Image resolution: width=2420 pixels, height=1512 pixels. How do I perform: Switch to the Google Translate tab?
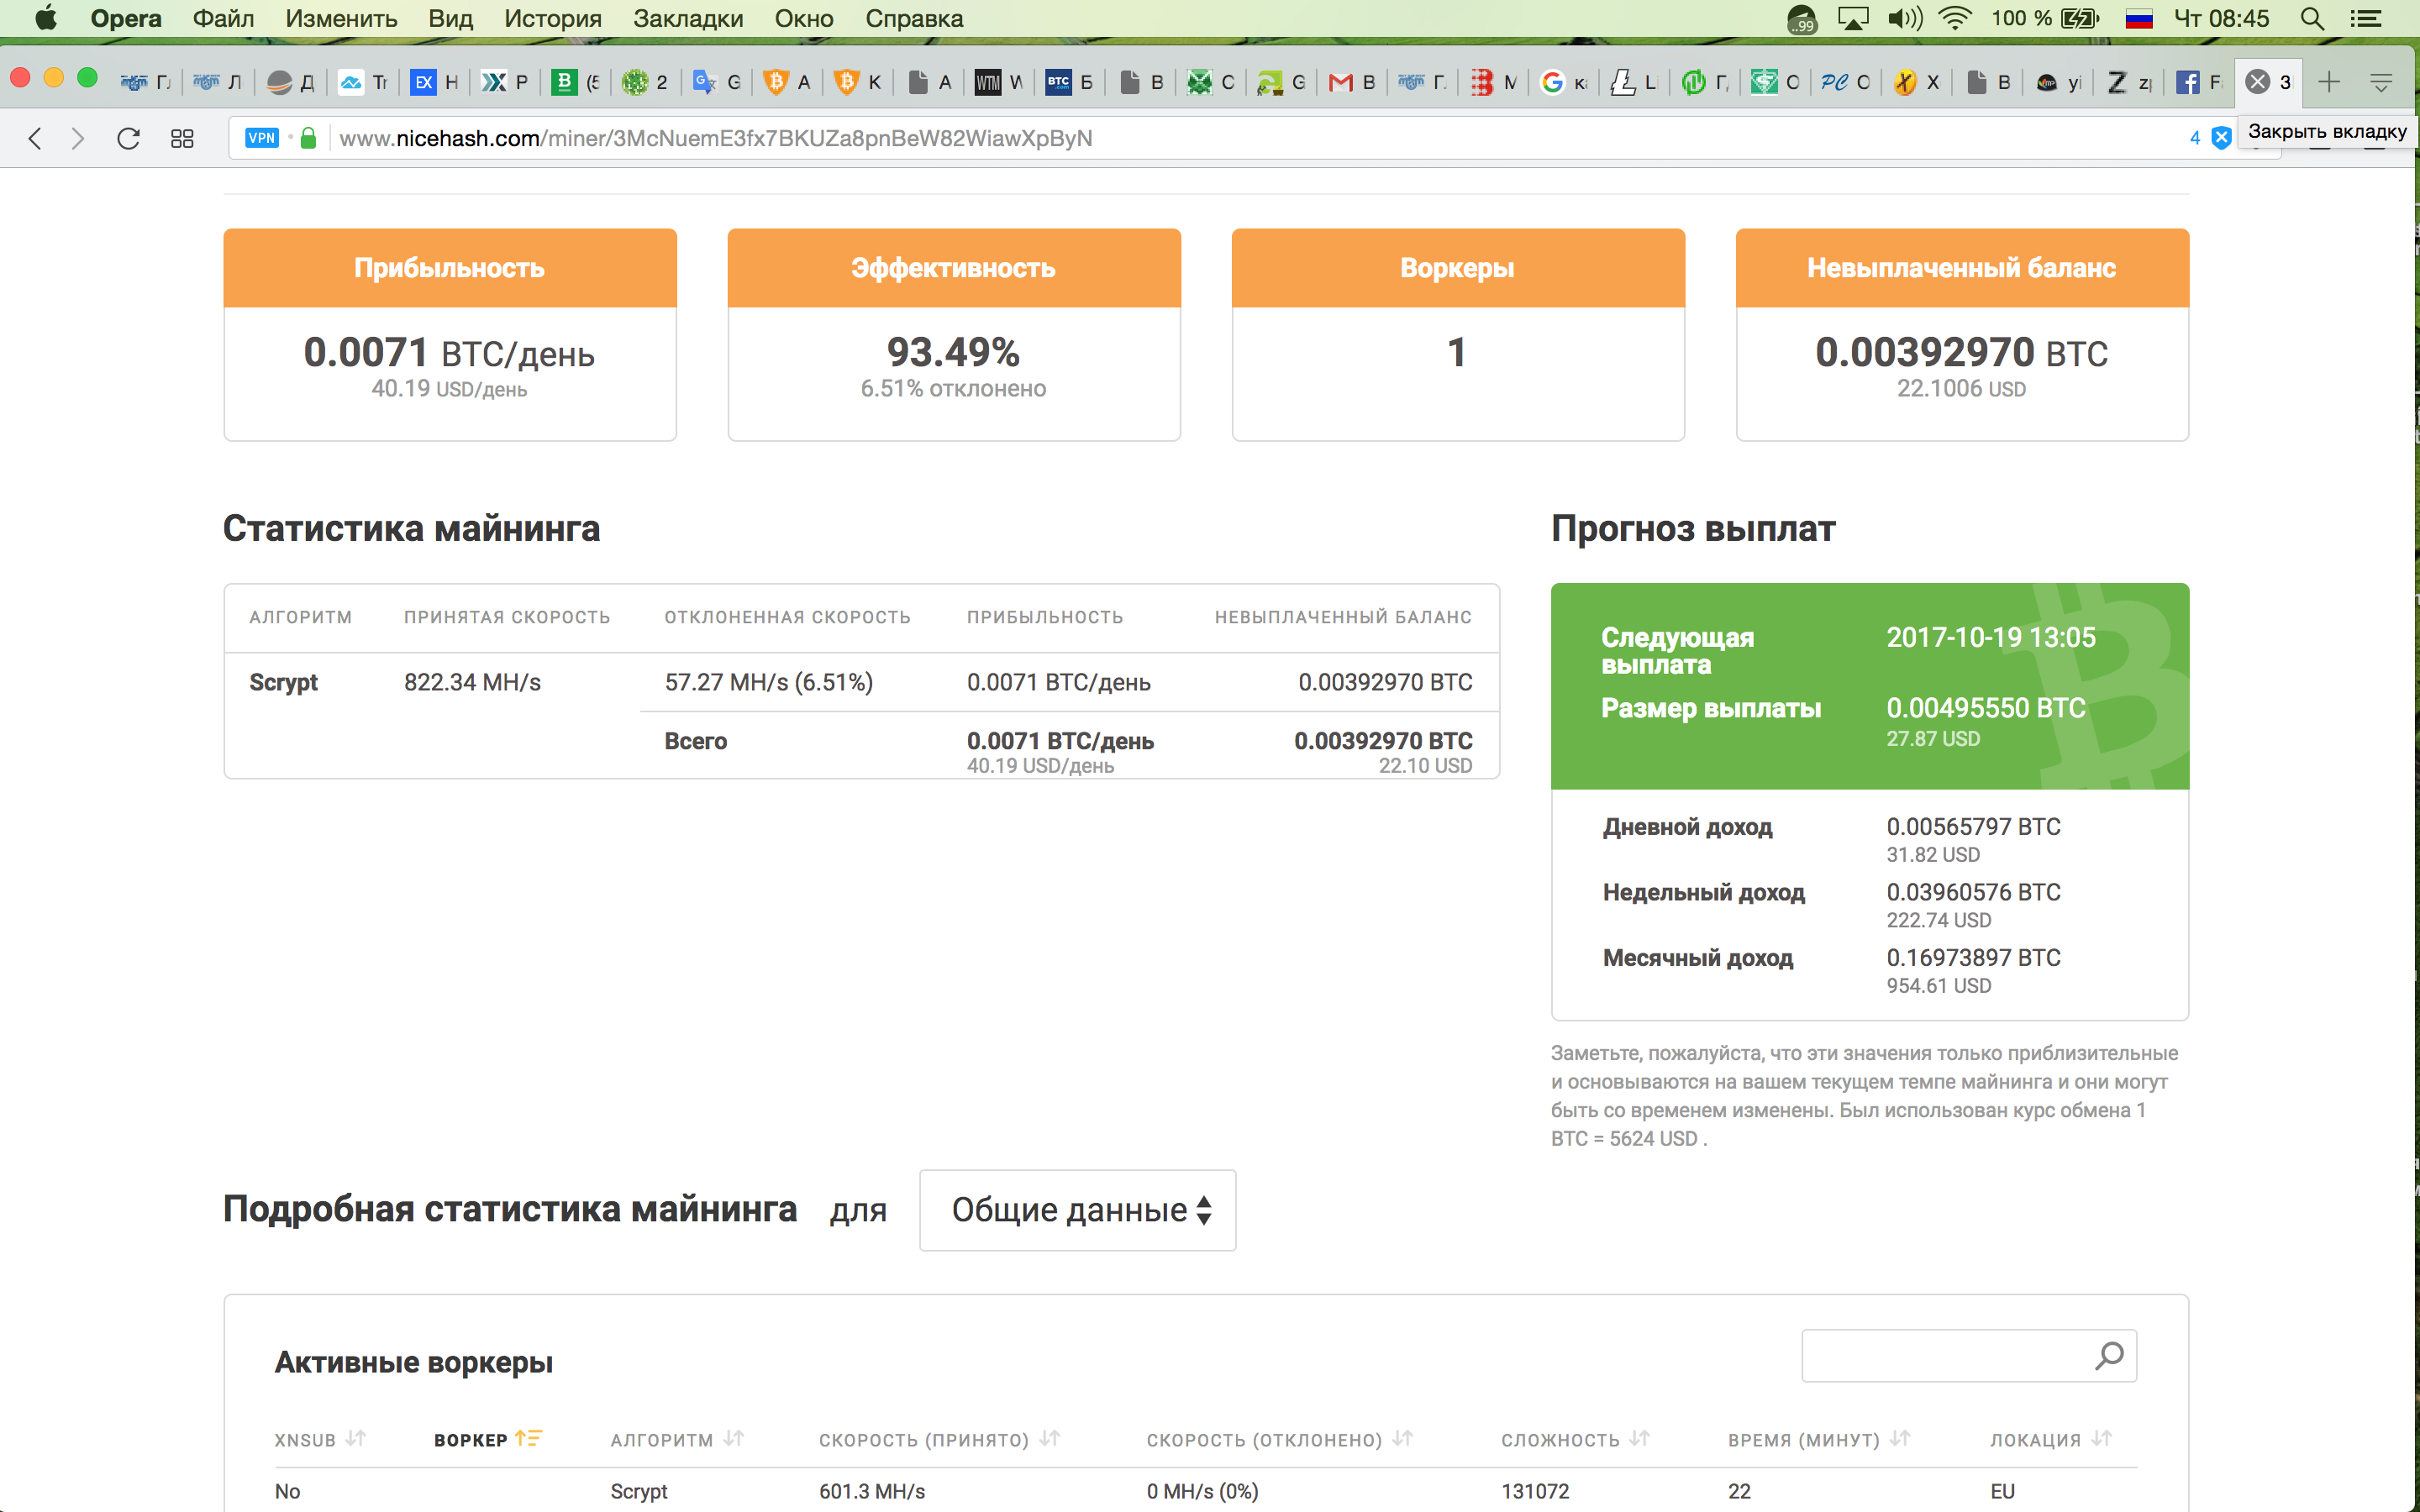(717, 82)
